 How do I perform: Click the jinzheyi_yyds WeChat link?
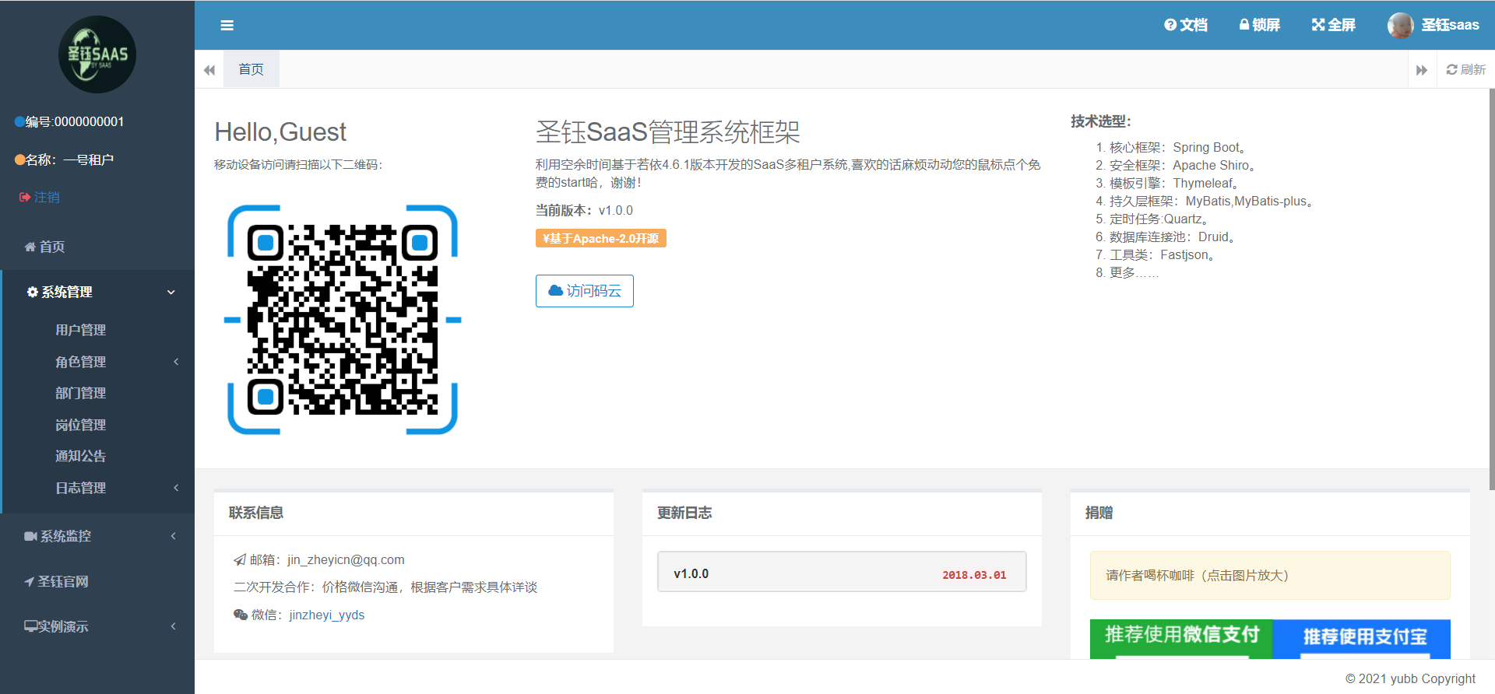(327, 615)
